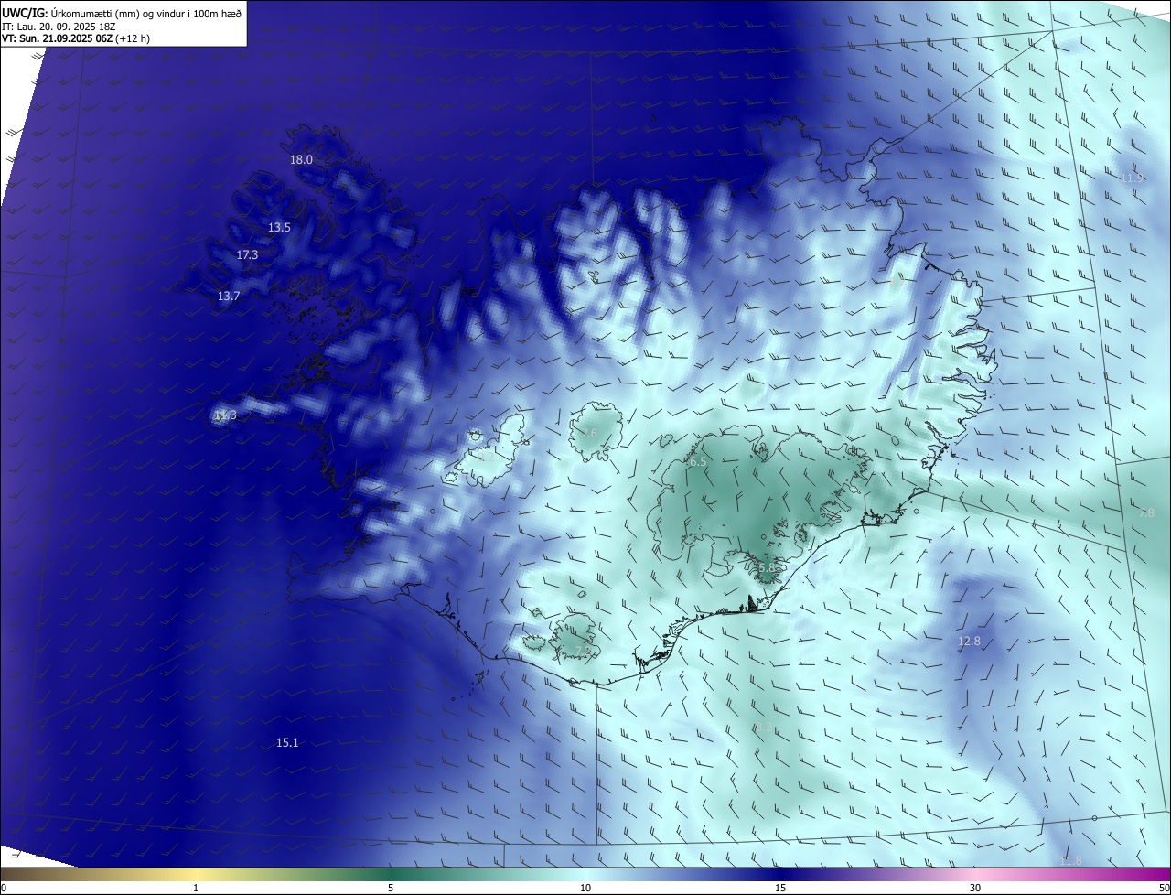This screenshot has width=1171, height=895.
Task: Select the 8.2 value south of Iceland
Action: click(x=763, y=728)
